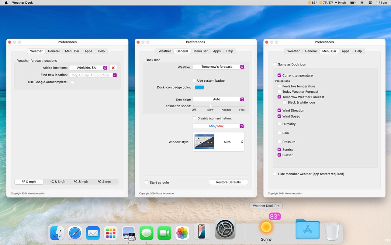391x245 pixels.
Task: Open the Added locations dropdown
Action: pos(88,68)
